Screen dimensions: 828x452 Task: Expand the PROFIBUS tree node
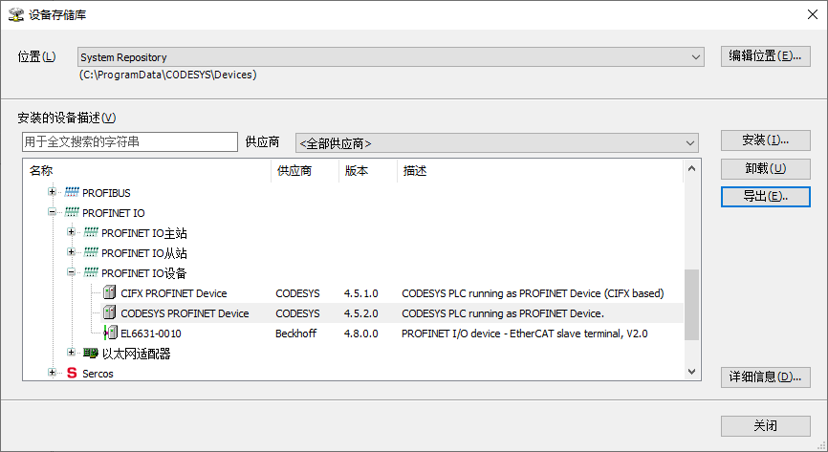pos(52,192)
